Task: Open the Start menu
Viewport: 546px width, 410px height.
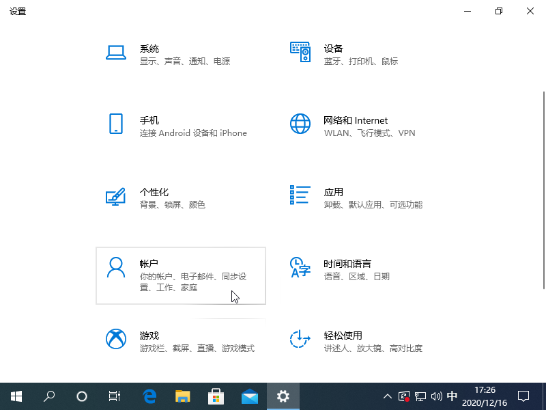Action: [16, 396]
